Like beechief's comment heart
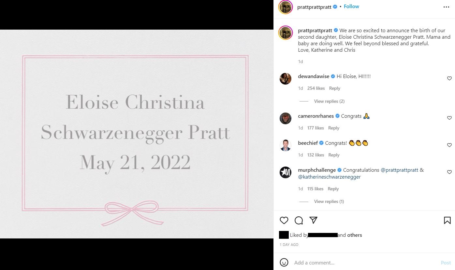Viewport: 455px width, 270px height. point(449,145)
